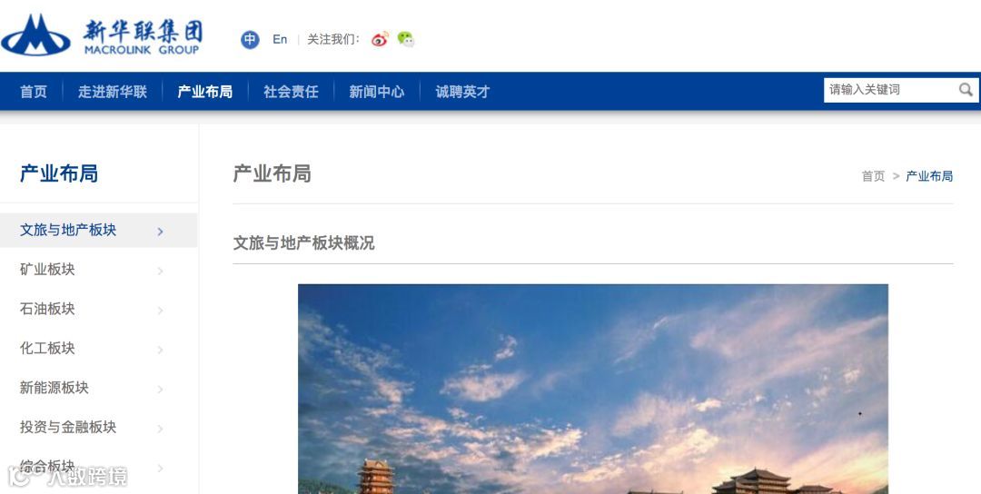Click the palace landscape banner image
The width and height of the screenshot is (981, 494).
click(593, 389)
